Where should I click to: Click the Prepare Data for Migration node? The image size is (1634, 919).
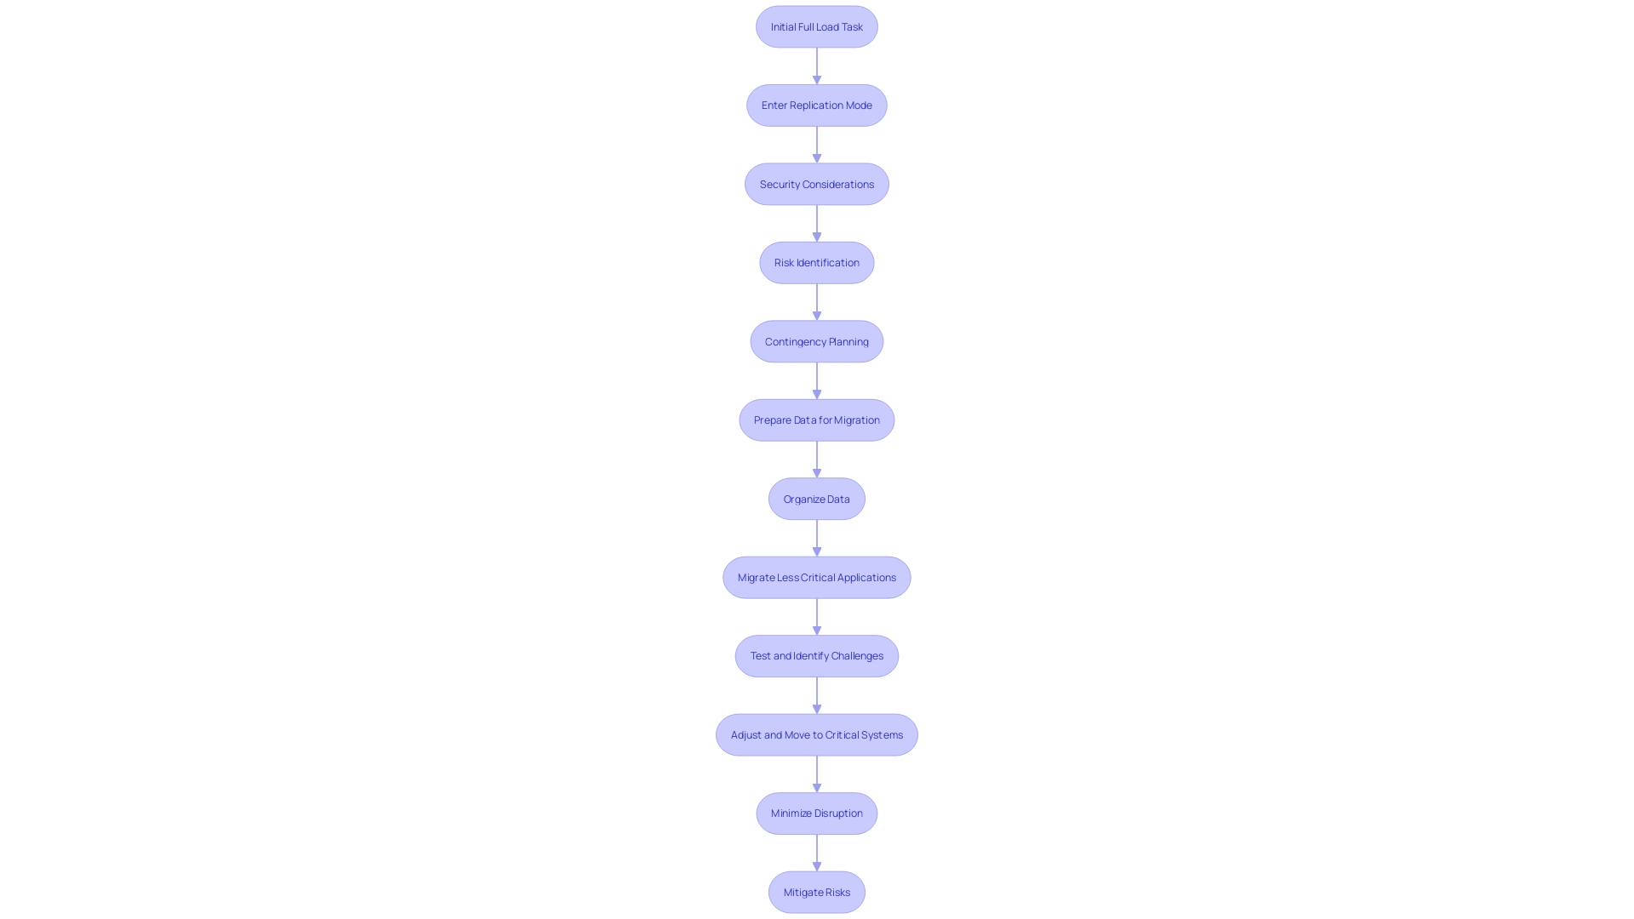click(x=817, y=419)
